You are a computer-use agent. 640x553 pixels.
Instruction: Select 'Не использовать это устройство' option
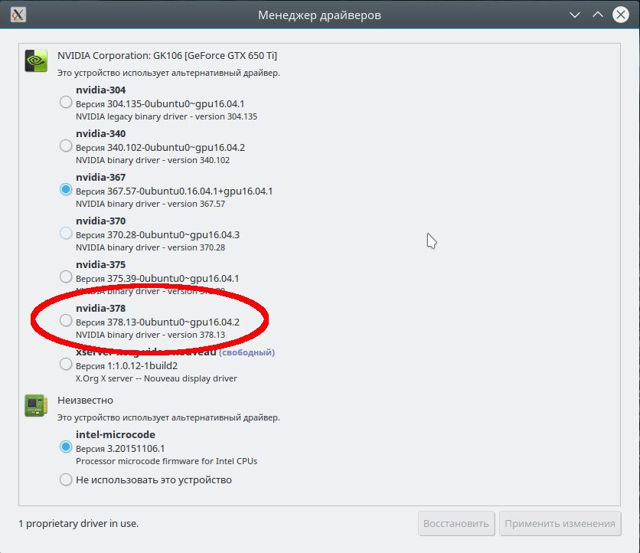pyautogui.click(x=66, y=479)
